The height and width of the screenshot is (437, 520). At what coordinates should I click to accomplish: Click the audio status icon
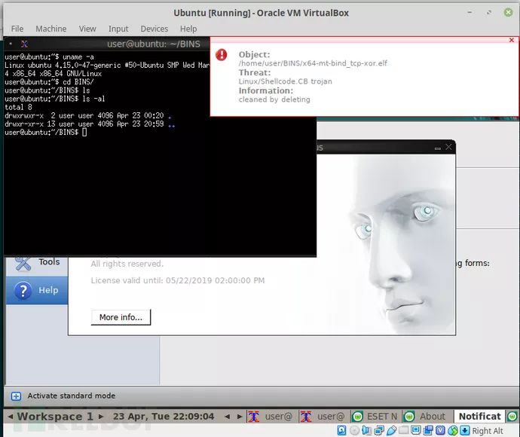[366, 430]
